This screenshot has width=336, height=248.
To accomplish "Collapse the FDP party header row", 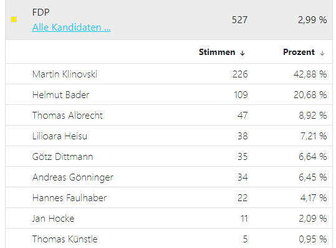I will [x=169, y=20].
